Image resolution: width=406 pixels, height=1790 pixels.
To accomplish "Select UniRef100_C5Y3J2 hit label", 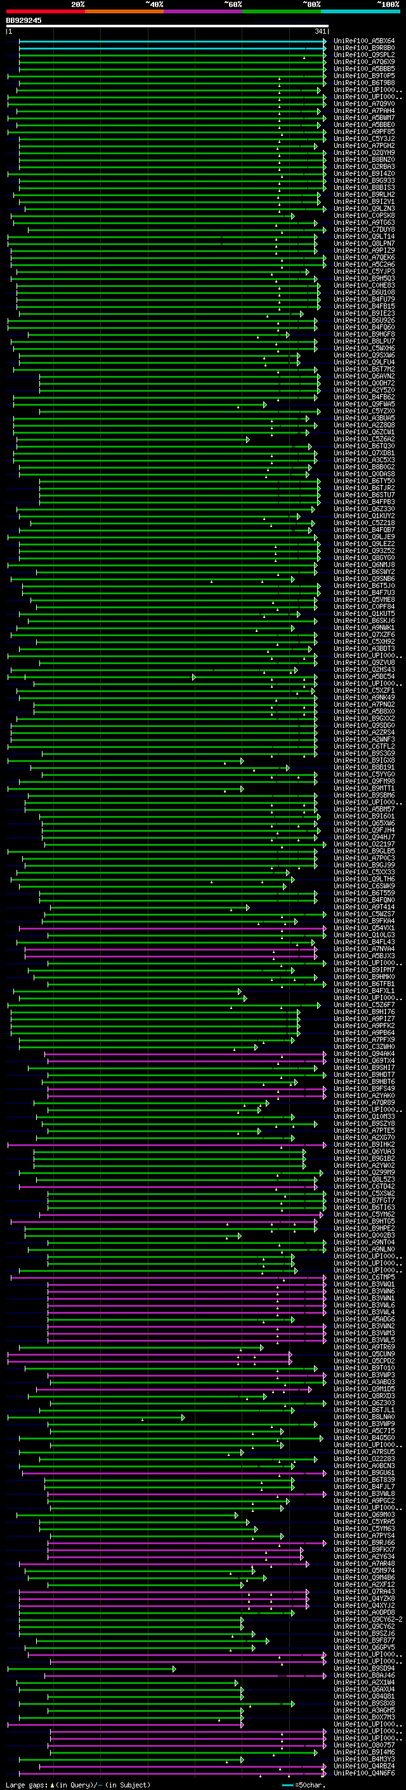I will [x=364, y=138].
